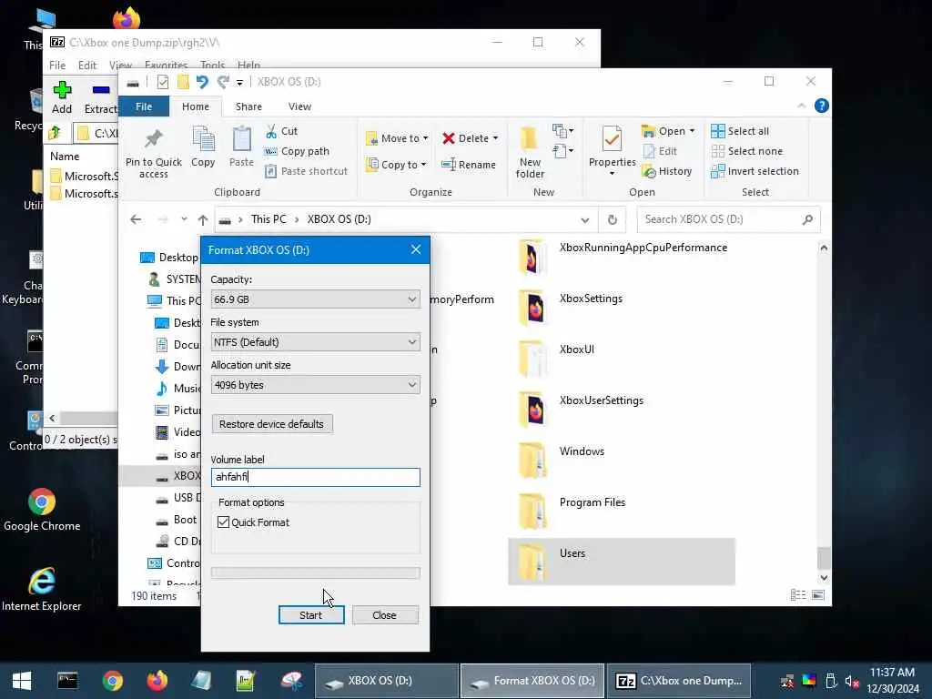Open the Allocation unit size dropdown
The width and height of the screenshot is (932, 699).
[x=315, y=385]
